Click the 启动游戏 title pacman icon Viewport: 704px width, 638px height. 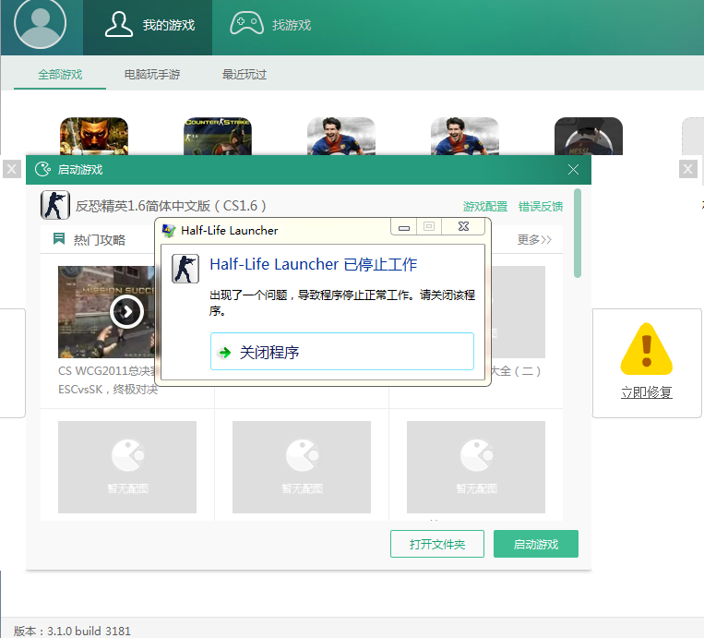pyautogui.click(x=42, y=169)
